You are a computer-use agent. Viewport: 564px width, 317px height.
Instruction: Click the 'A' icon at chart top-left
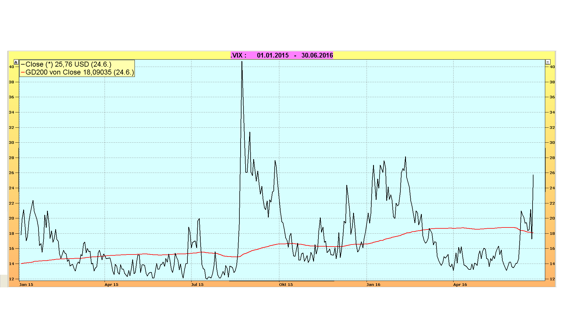tap(16, 62)
